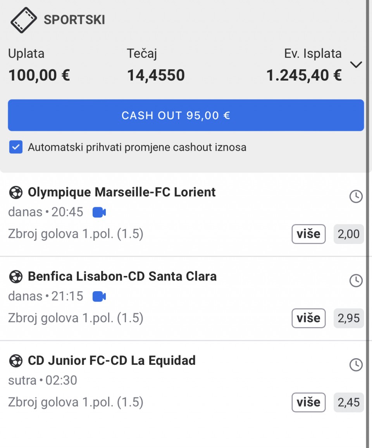Open live stream camera icon for Benfica-Santa Clara

(99, 297)
